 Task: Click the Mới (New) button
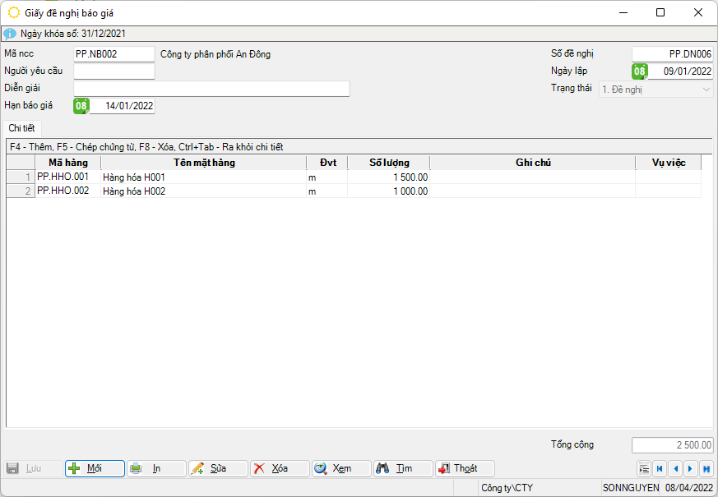point(95,468)
